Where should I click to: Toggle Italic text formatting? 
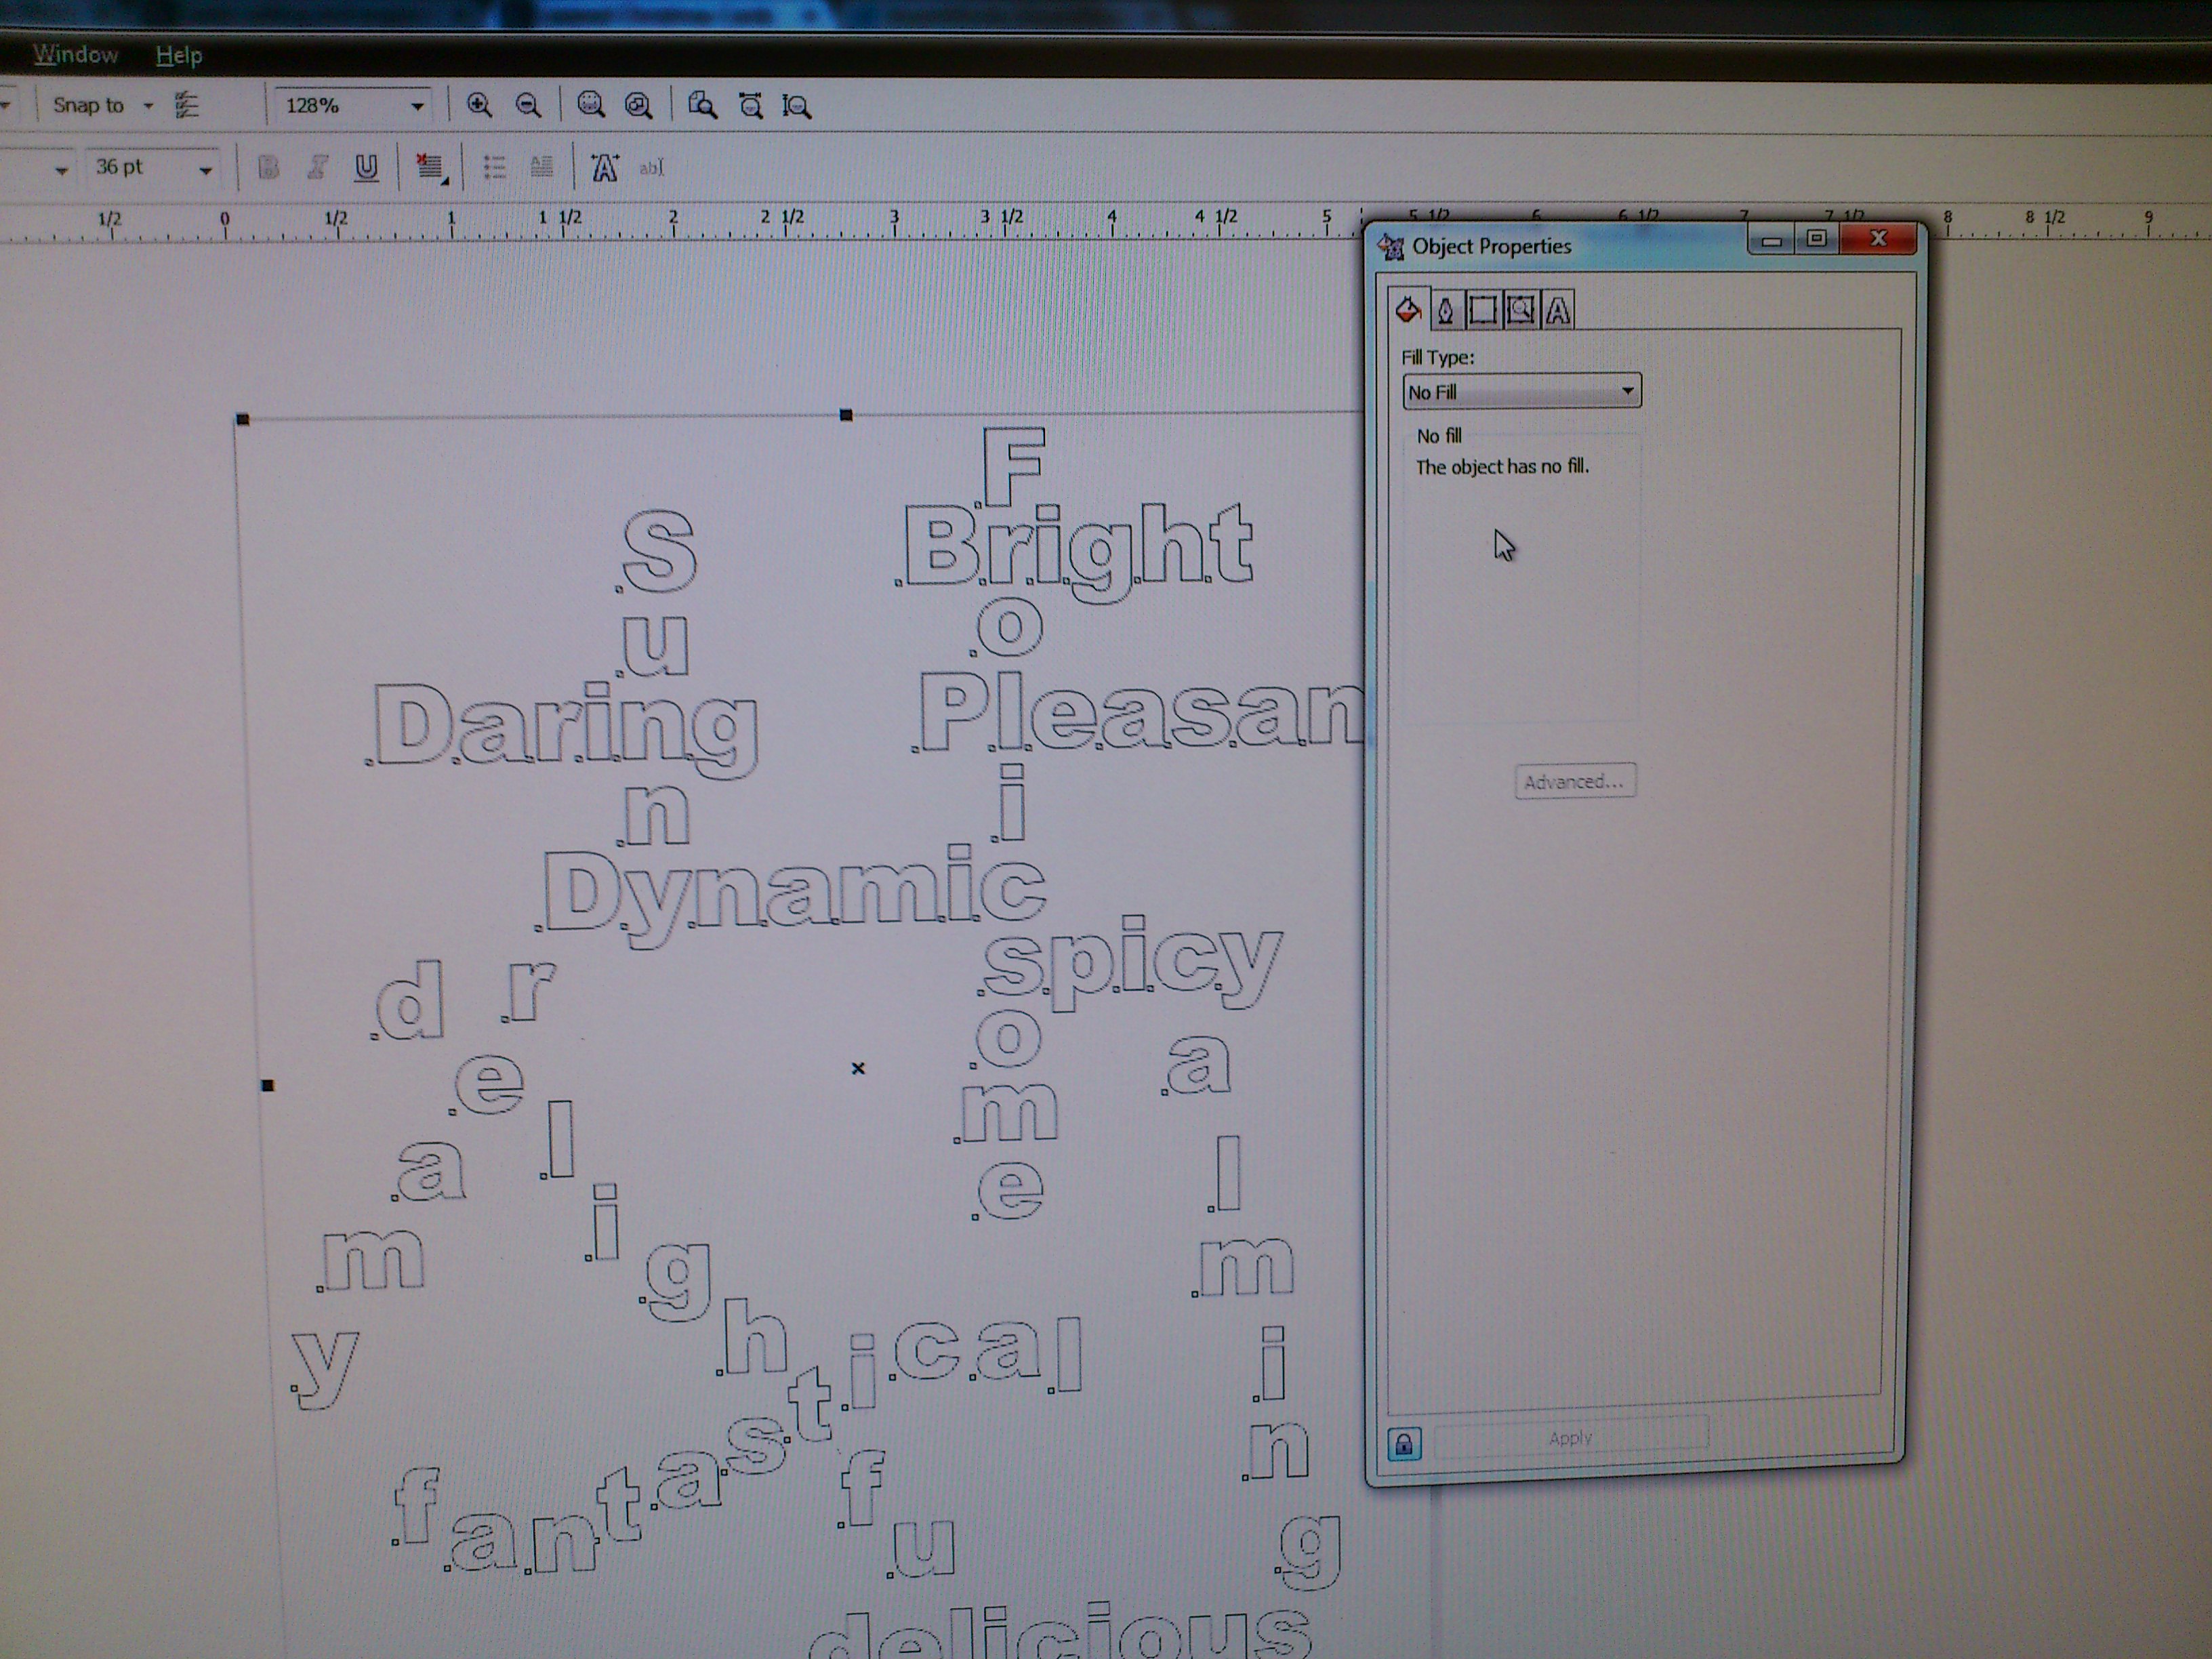click(x=317, y=167)
